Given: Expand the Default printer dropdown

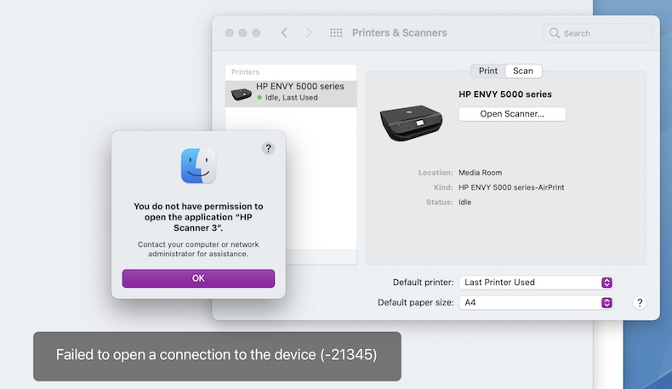Looking at the screenshot, I should click(536, 283).
